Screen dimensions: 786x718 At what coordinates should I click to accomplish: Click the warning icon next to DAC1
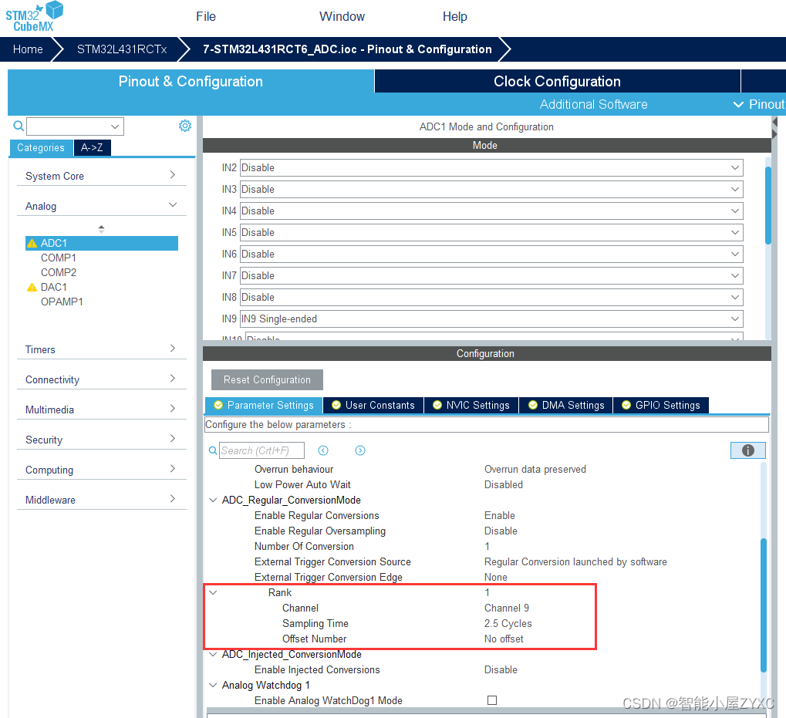[32, 288]
